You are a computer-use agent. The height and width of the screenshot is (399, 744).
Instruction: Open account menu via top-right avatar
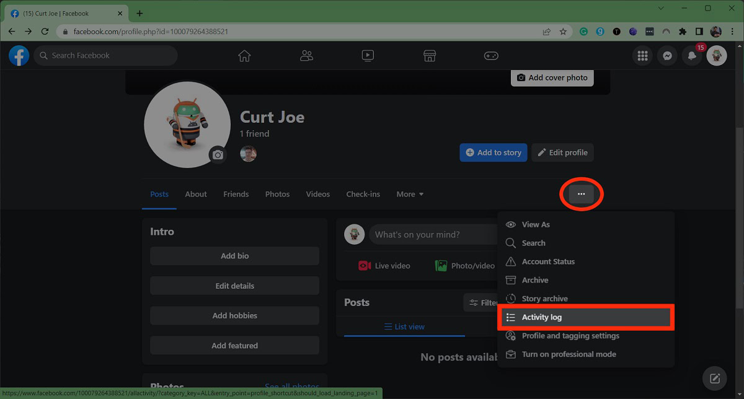717,56
